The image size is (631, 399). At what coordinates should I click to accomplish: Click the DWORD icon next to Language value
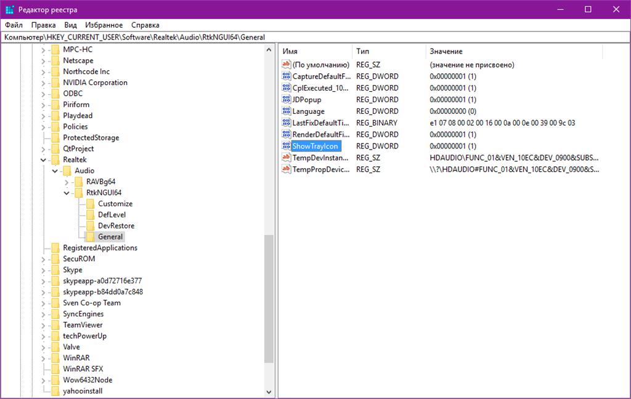coord(286,111)
